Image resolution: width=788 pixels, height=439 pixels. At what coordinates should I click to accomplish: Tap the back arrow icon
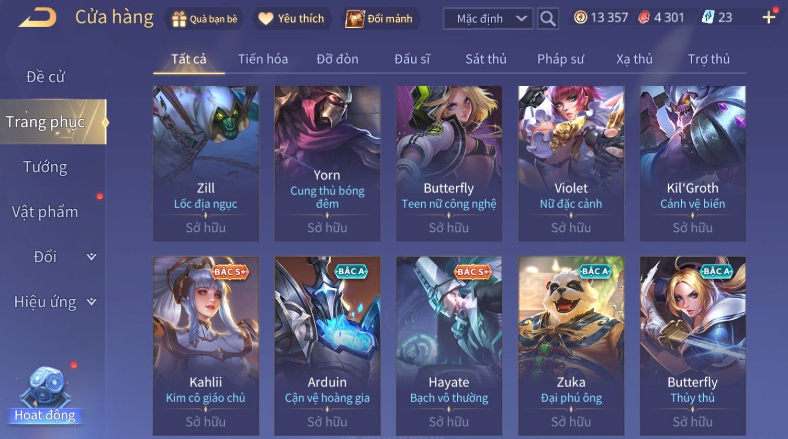[x=37, y=18]
